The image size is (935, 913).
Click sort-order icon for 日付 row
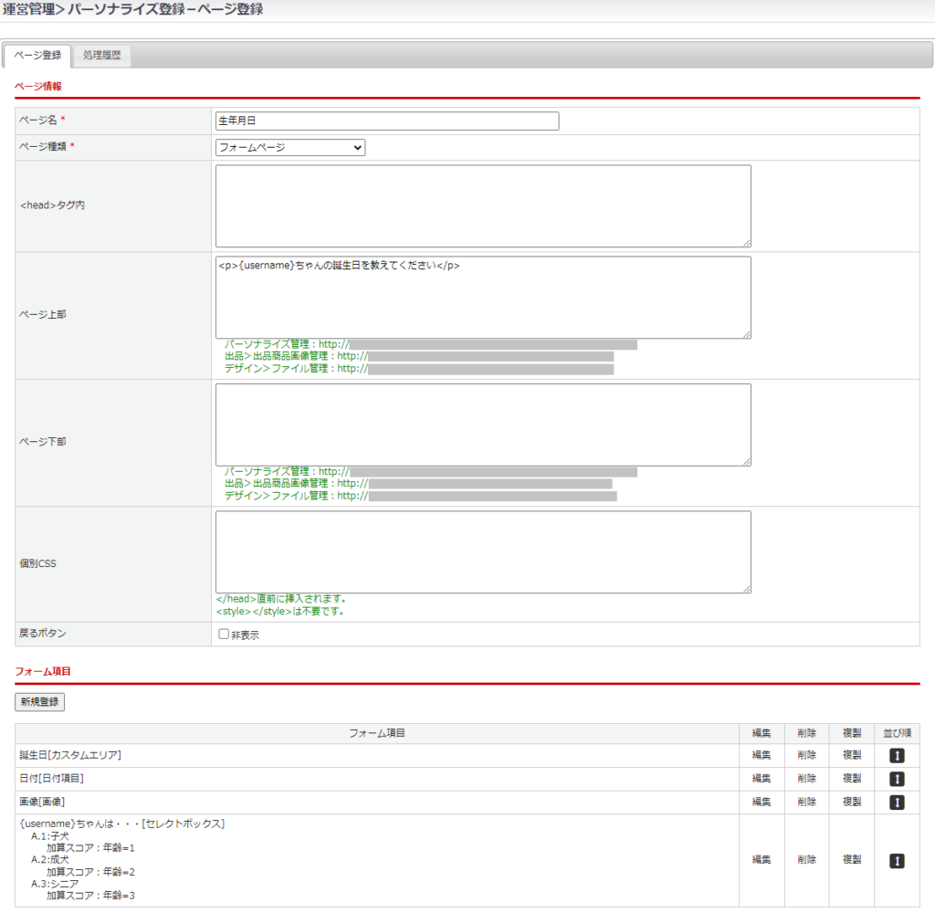click(x=897, y=779)
